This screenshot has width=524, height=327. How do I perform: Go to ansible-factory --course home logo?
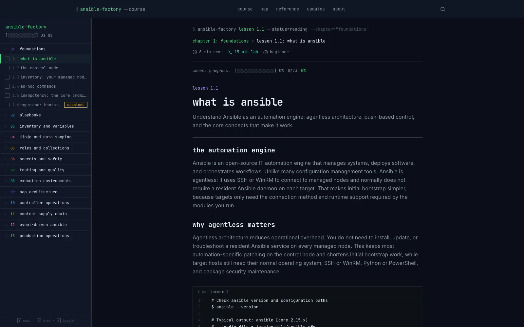tap(111, 9)
